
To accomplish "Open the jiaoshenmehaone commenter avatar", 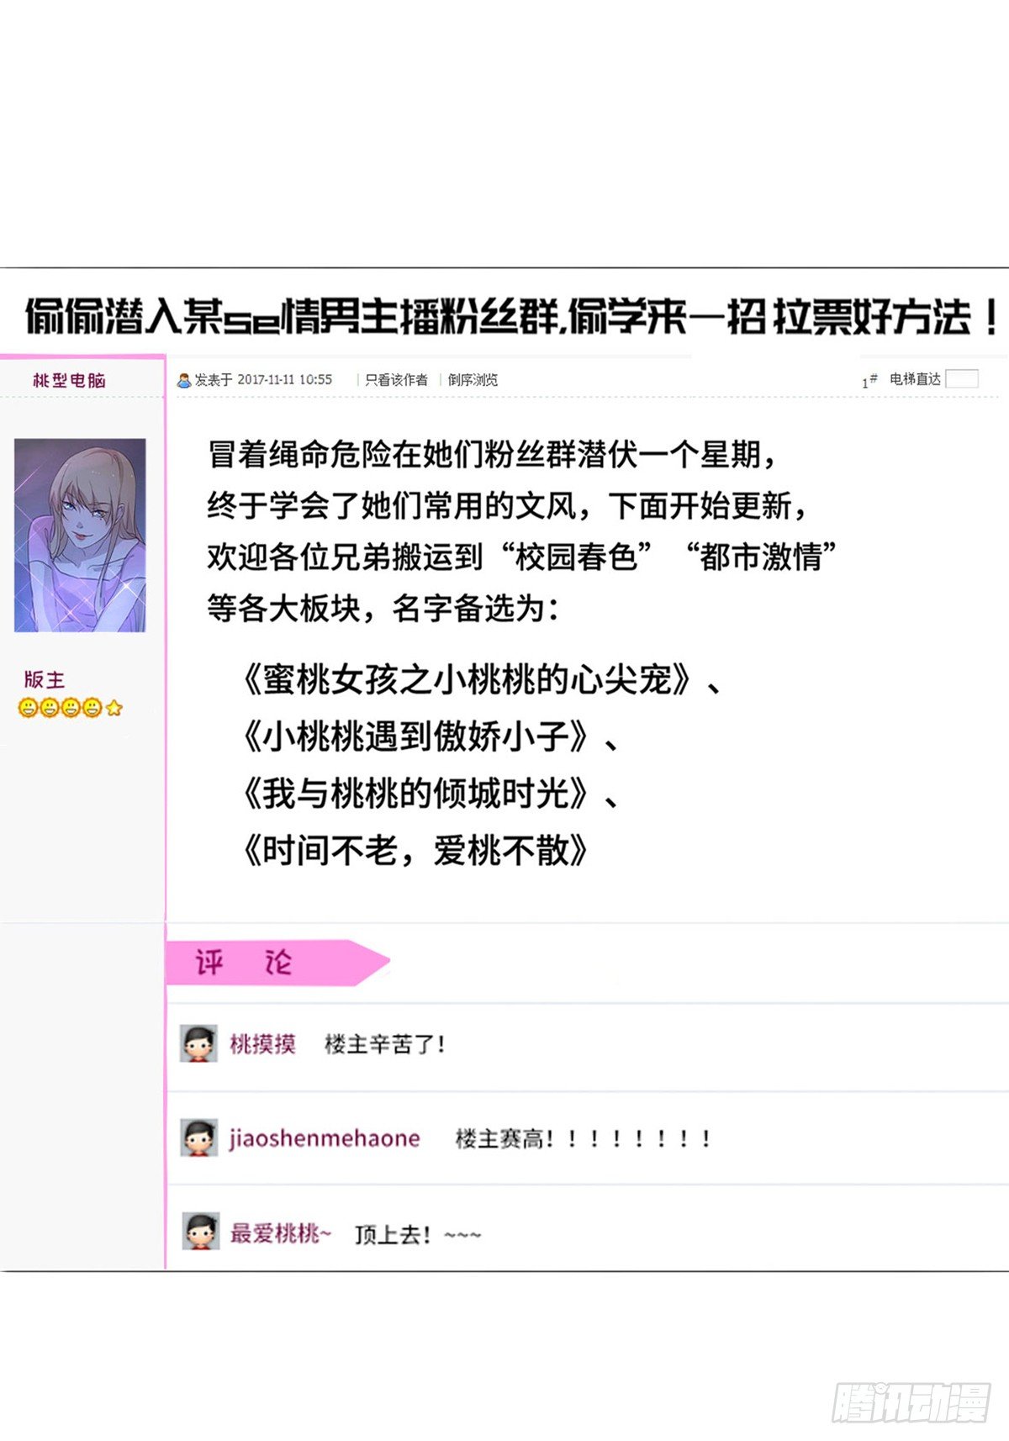I will 199,1137.
